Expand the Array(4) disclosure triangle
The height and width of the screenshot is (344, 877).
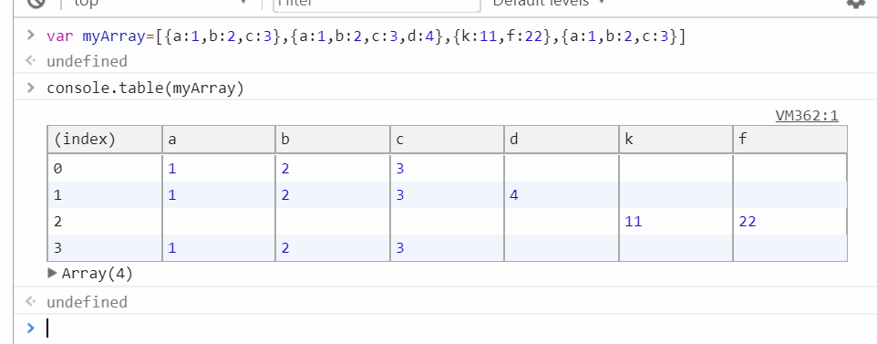pyautogui.click(x=53, y=274)
